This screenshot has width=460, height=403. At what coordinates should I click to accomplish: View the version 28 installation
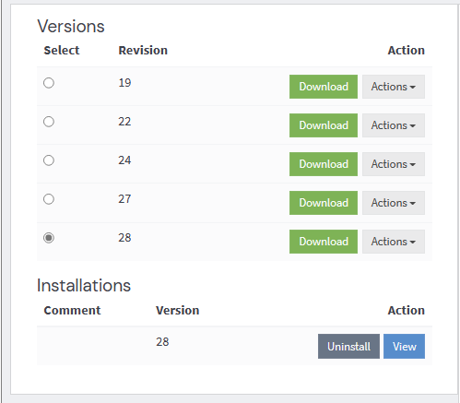coord(404,347)
